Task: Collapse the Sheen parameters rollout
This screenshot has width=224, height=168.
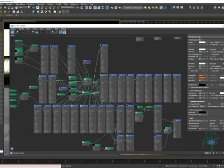Action: coord(196,110)
